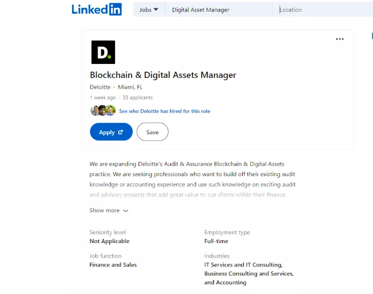Click the Deloitte company name
373x294 pixels.
point(100,87)
